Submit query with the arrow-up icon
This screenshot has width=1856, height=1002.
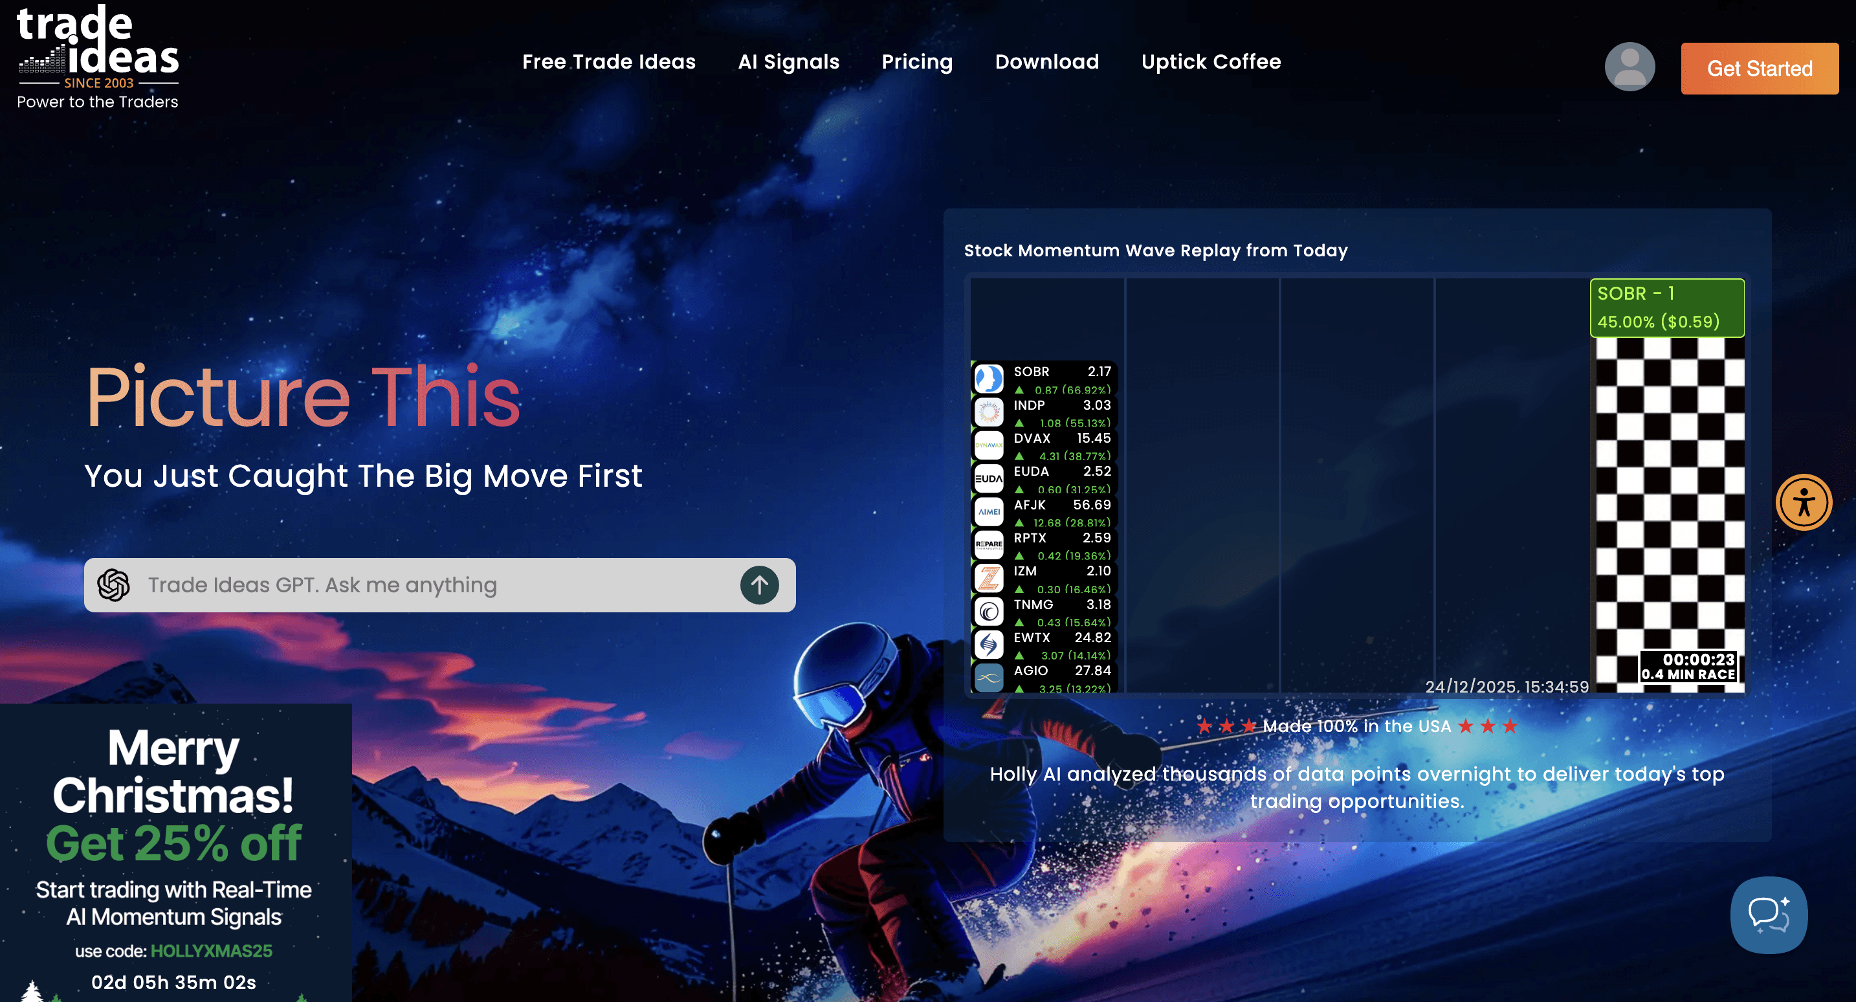tap(758, 584)
